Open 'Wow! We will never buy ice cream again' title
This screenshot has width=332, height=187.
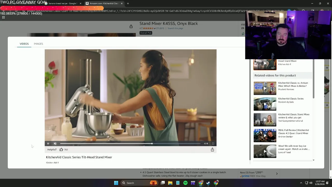click(294, 148)
